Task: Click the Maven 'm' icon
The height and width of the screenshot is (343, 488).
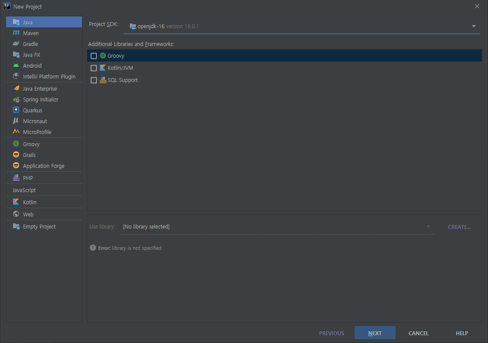Action: coord(16,33)
